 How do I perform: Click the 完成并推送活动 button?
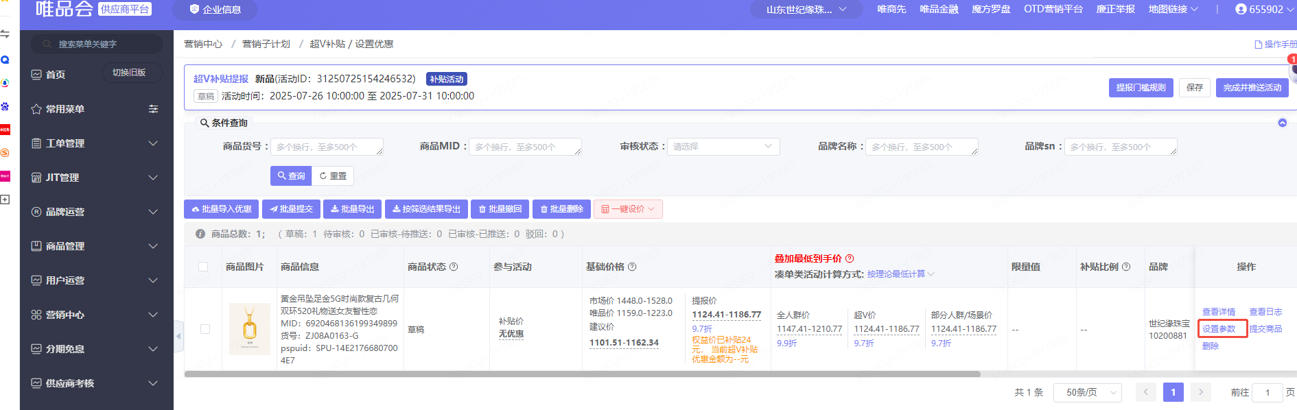[1252, 88]
